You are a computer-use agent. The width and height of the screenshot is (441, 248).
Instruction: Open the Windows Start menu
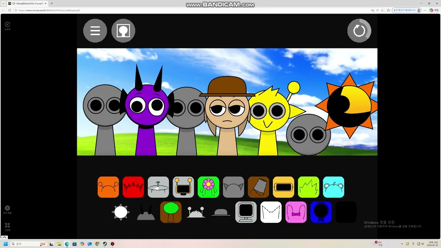[x=6, y=244]
